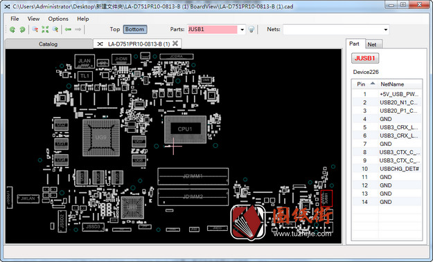Select pin 10 USBCHG_DET# row
This screenshot has width=433, height=262.
387,169
